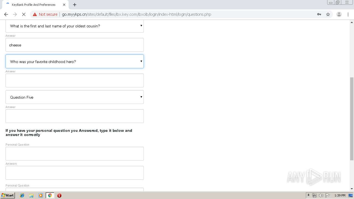This screenshot has width=354, height=199.
Task: Click the scrollbar up arrow
Action: [x=352, y=22]
